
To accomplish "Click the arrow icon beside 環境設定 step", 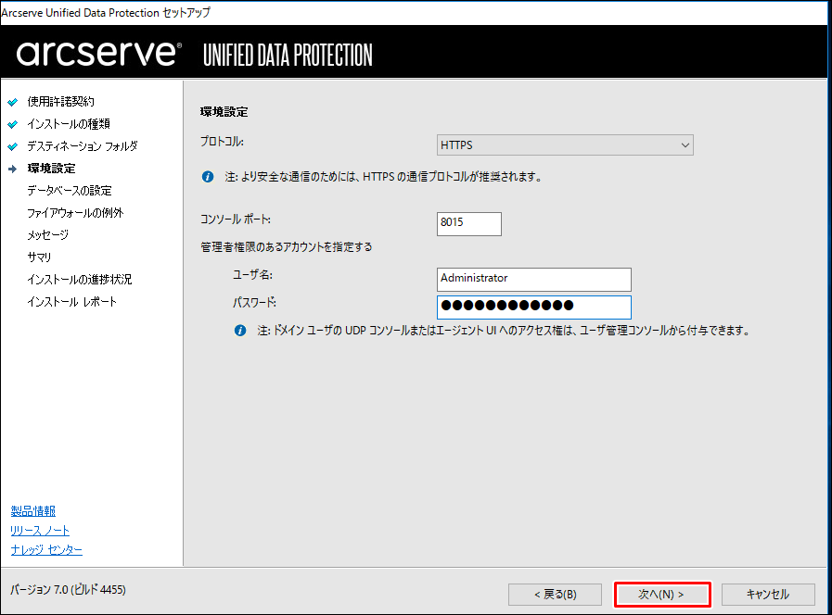I will [x=13, y=169].
